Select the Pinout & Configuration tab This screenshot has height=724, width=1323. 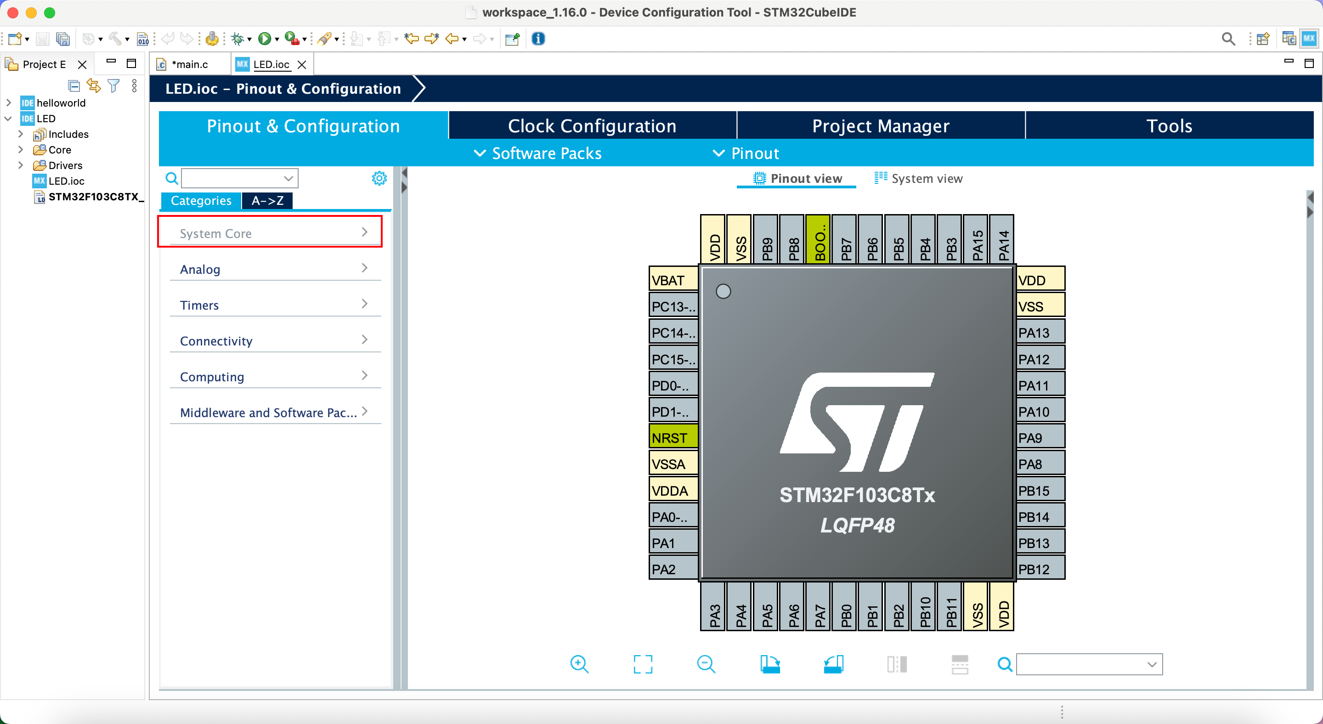303,126
